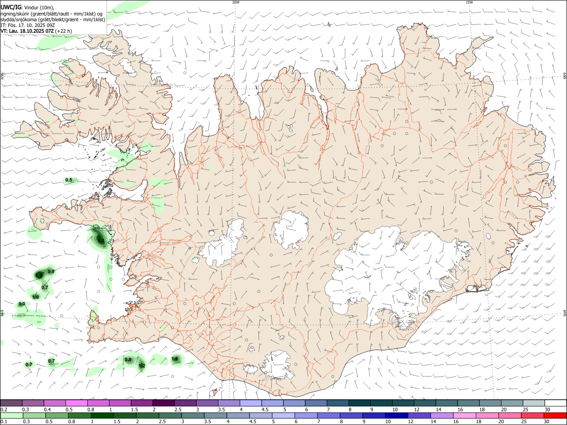The width and height of the screenshot is (567, 425).
Task: Click the 'VT: Lau. 18.10.2025 07Z (+22 h)' line
Action: [36, 31]
